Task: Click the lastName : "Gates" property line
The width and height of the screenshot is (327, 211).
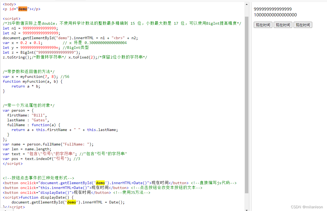Action: [x=28, y=120]
